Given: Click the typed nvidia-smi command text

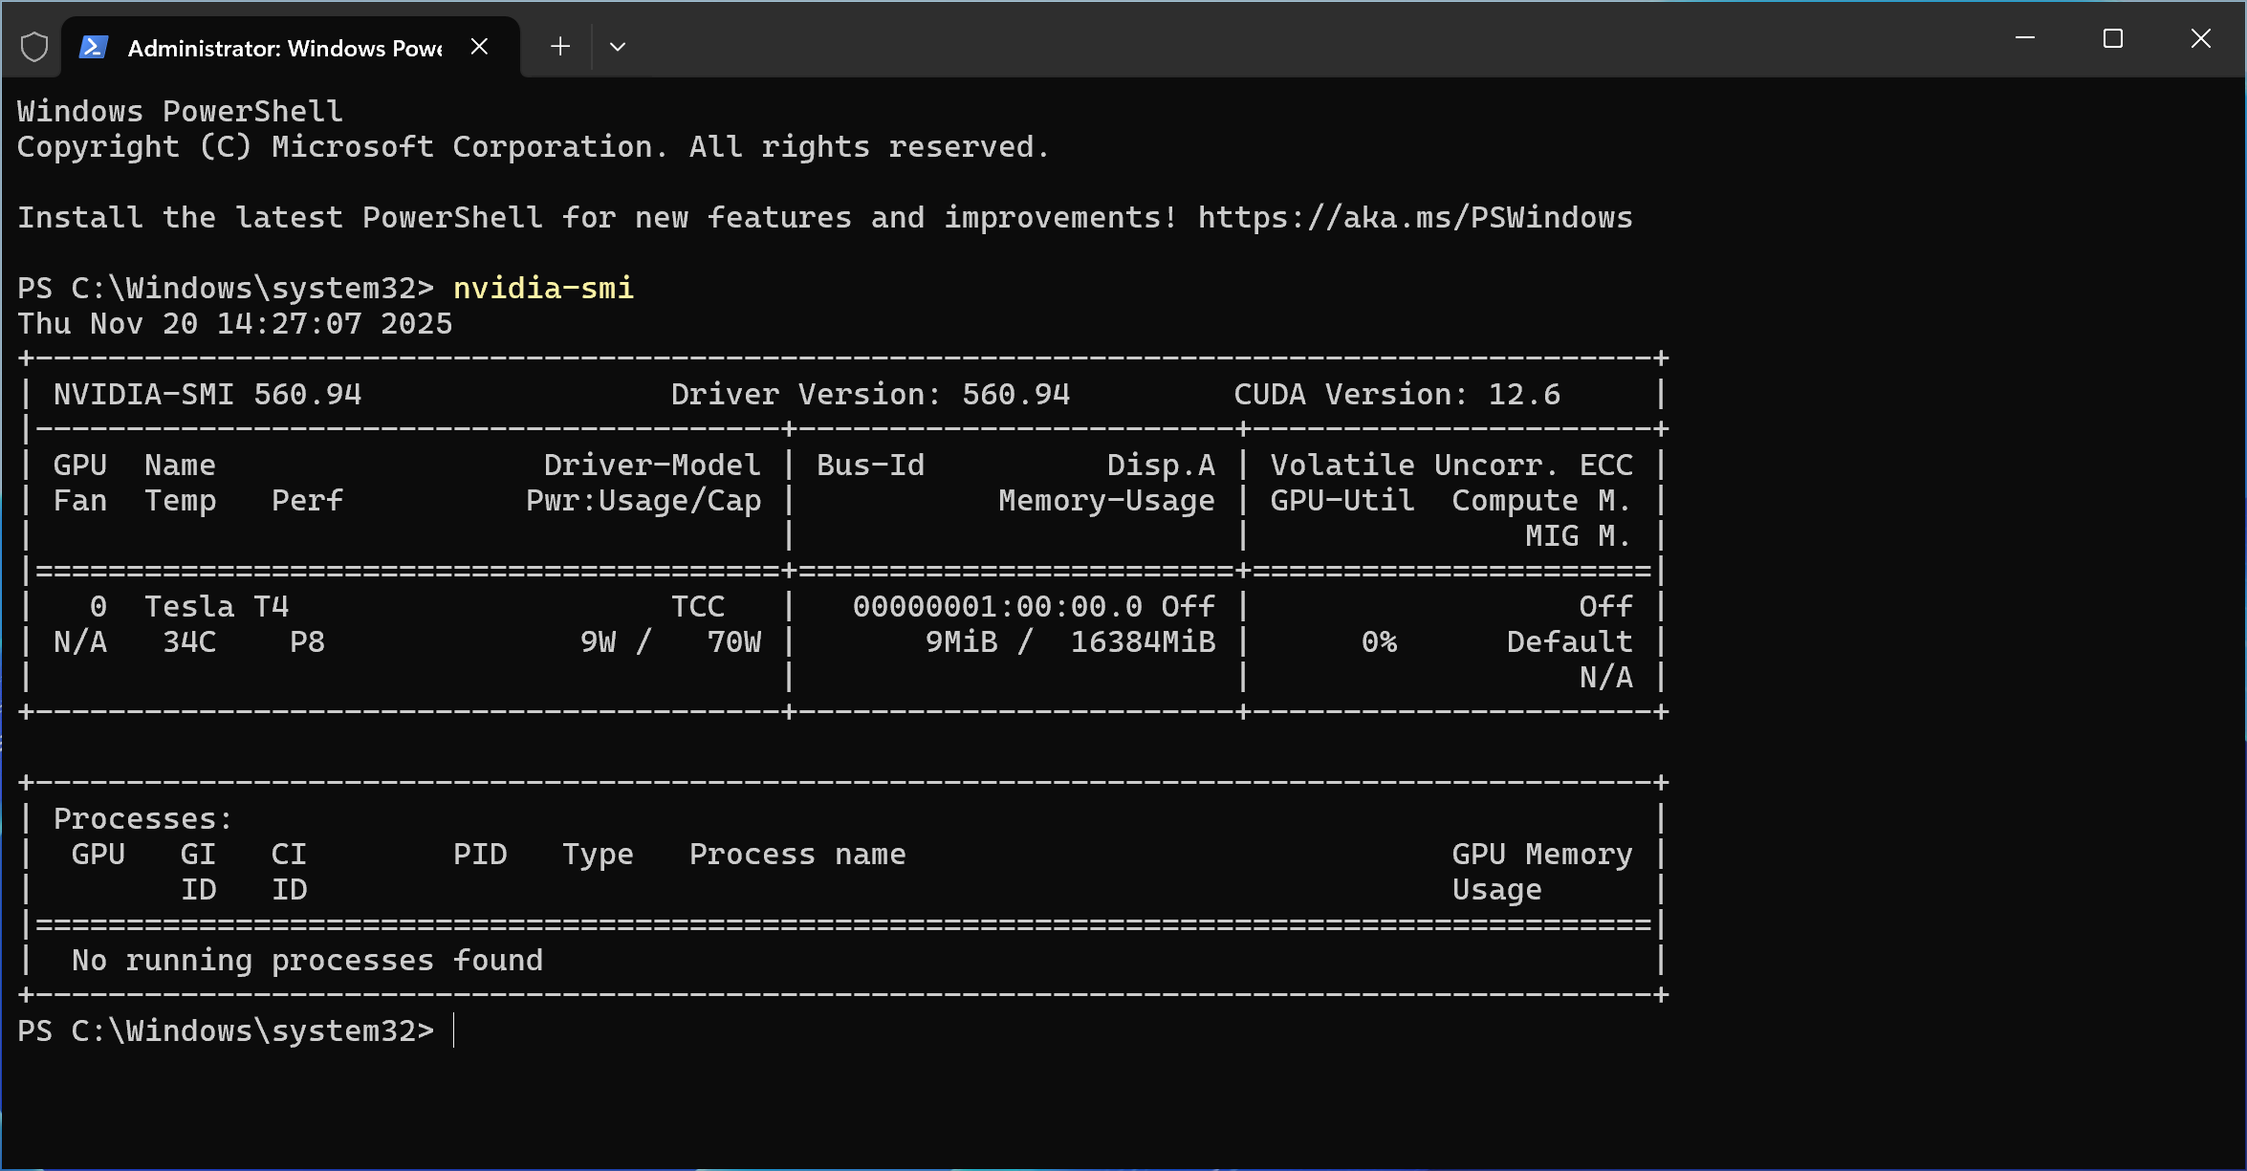Looking at the screenshot, I should [543, 289].
